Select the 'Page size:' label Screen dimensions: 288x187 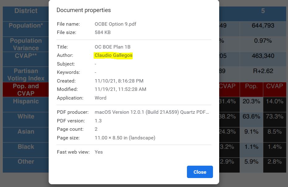(x=68, y=138)
